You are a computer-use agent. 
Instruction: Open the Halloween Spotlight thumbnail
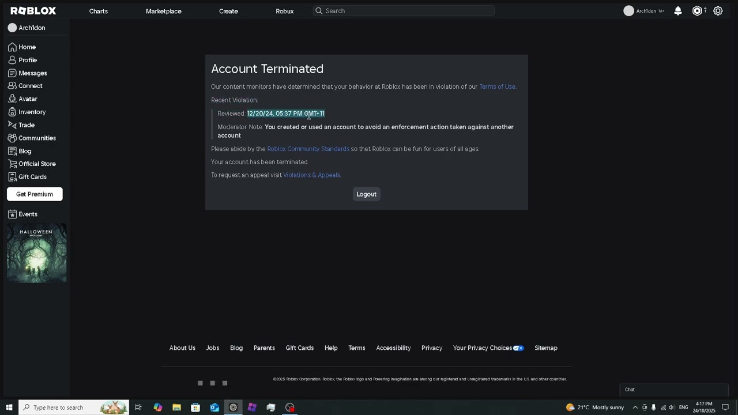click(x=37, y=253)
